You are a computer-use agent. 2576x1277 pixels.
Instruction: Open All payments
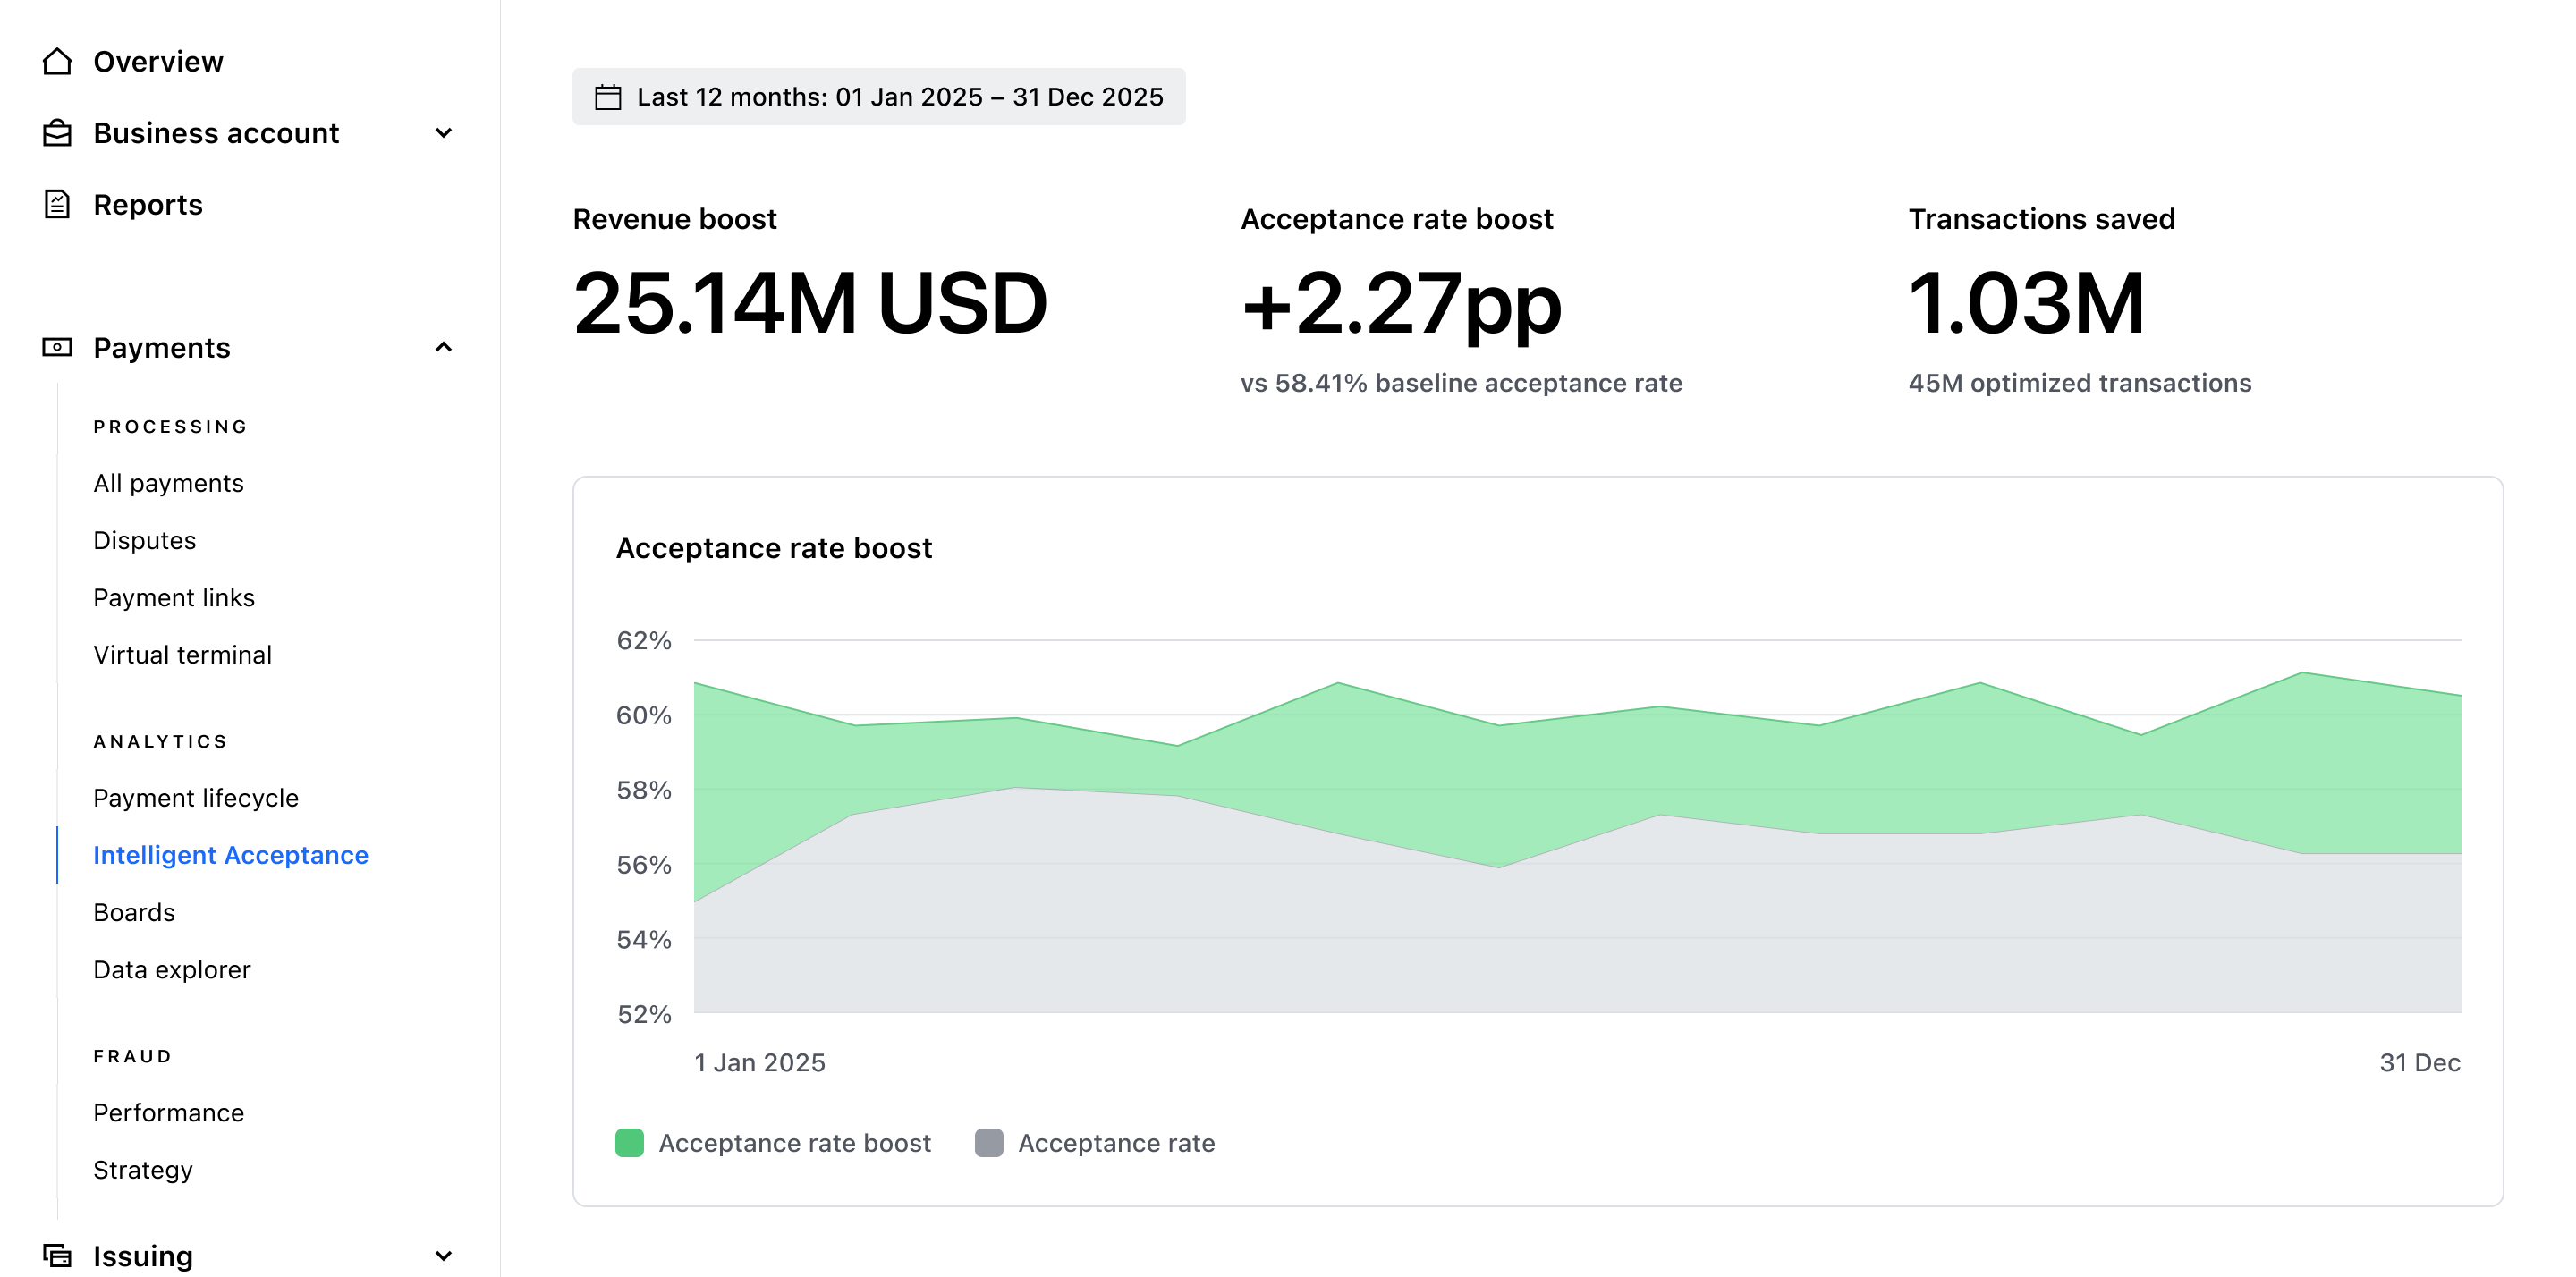(x=168, y=483)
